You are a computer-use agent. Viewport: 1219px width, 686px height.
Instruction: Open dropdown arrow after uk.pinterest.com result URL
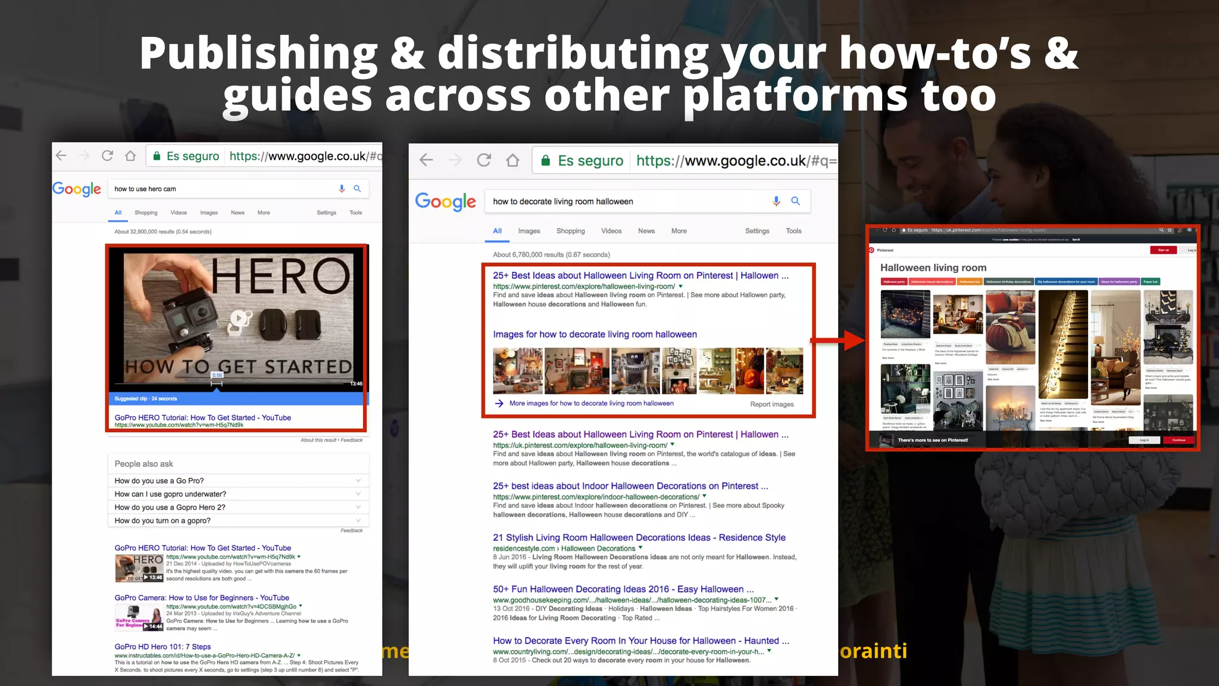click(673, 445)
